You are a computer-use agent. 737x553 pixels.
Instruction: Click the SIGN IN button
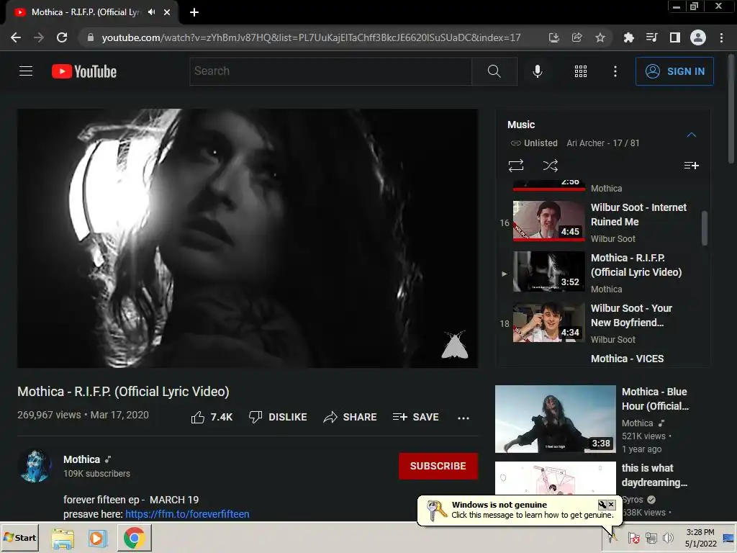pyautogui.click(x=674, y=71)
